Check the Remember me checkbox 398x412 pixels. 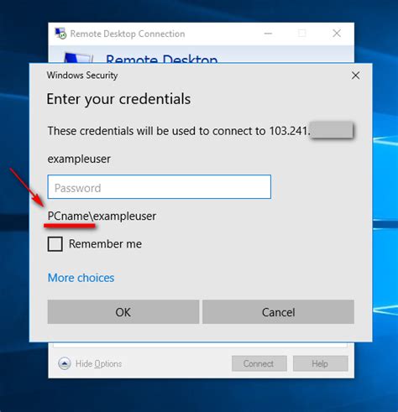pos(55,244)
